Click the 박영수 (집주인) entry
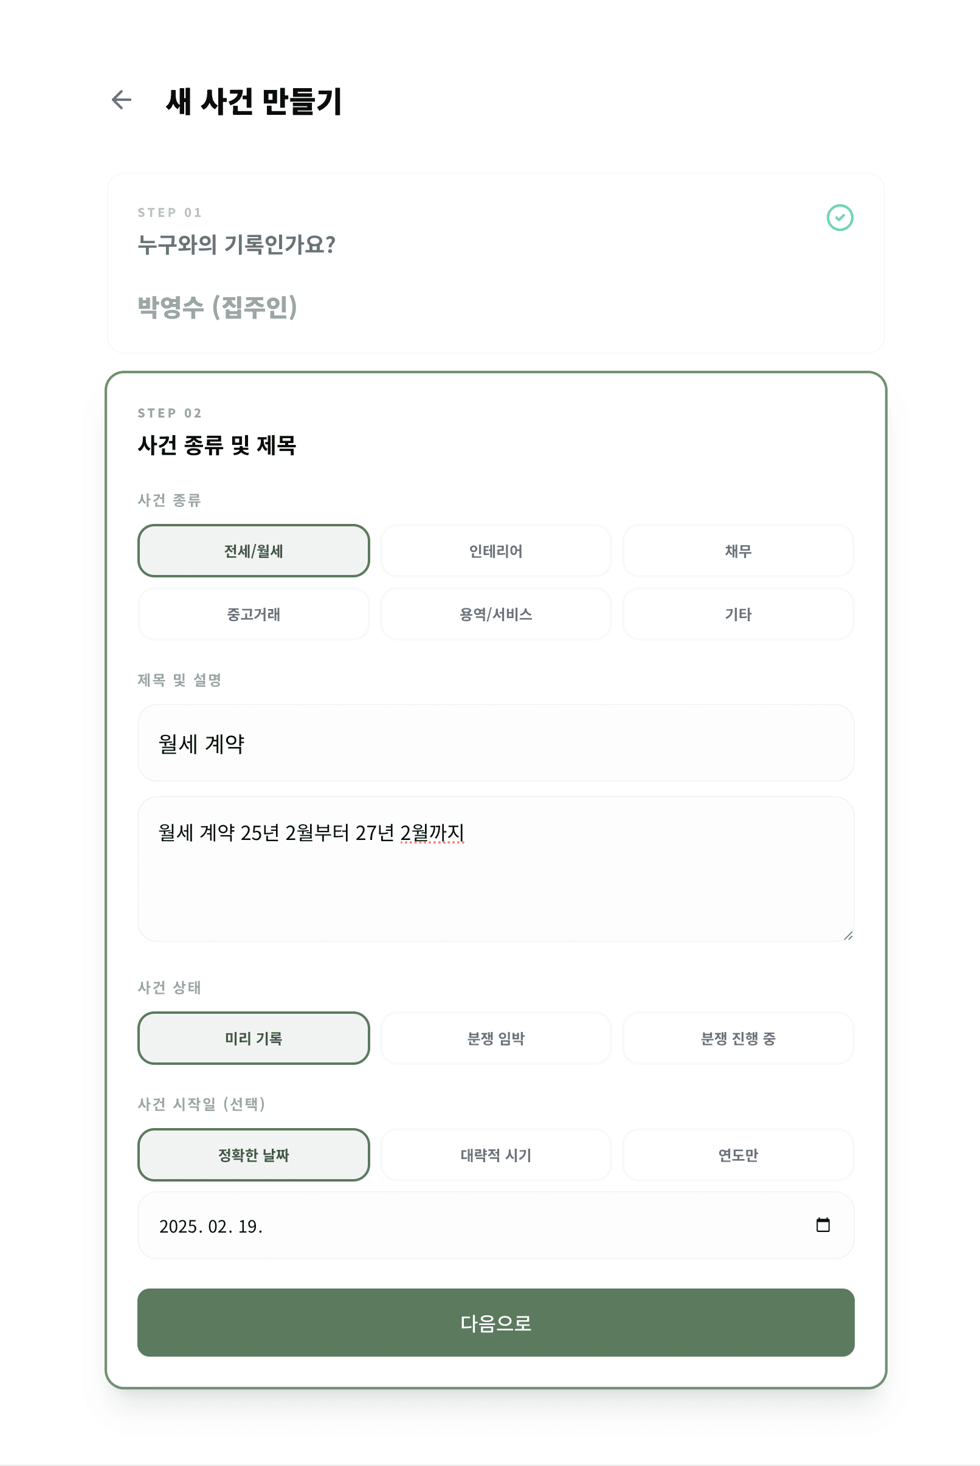Viewport: 980px width, 1466px height. click(x=219, y=305)
